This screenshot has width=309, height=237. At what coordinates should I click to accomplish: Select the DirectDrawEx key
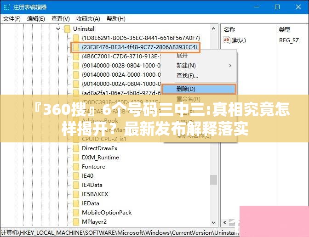tap(99, 148)
